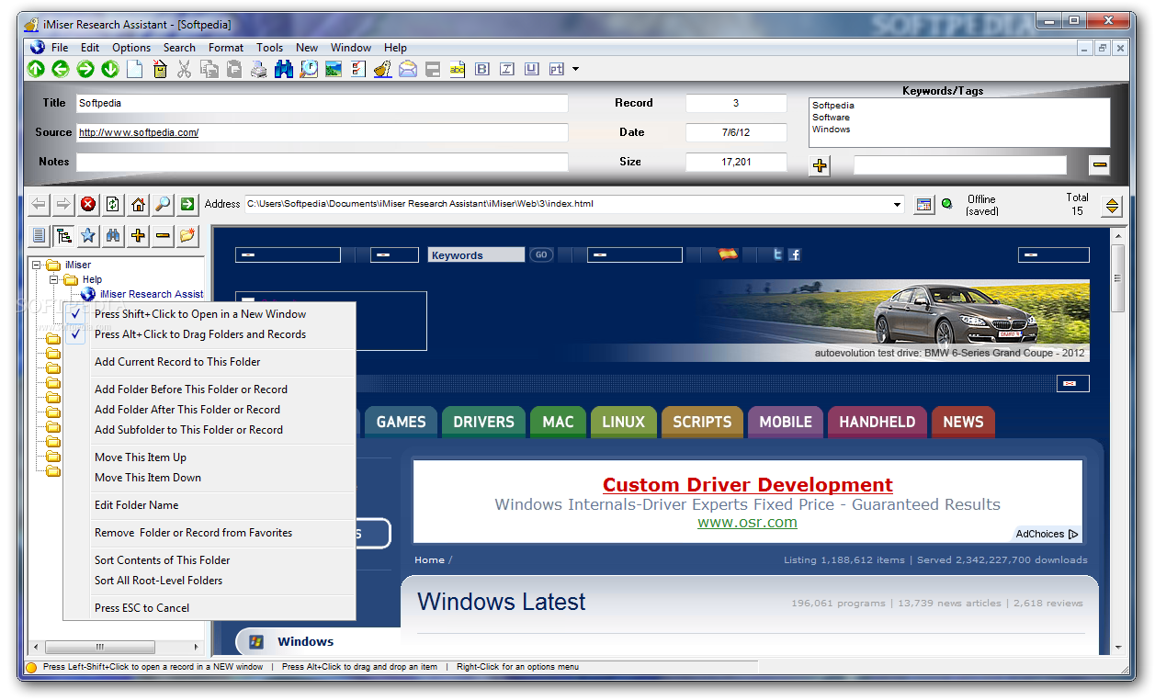This screenshot has height=700, width=1155.
Task: Click into the Title field
Action: [x=322, y=104]
